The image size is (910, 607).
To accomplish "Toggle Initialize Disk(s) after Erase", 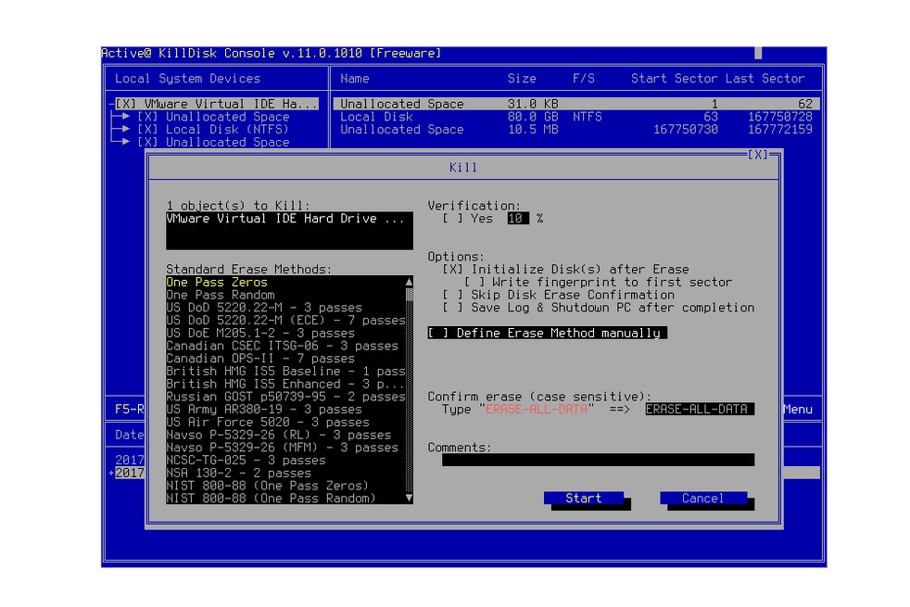I will [452, 270].
